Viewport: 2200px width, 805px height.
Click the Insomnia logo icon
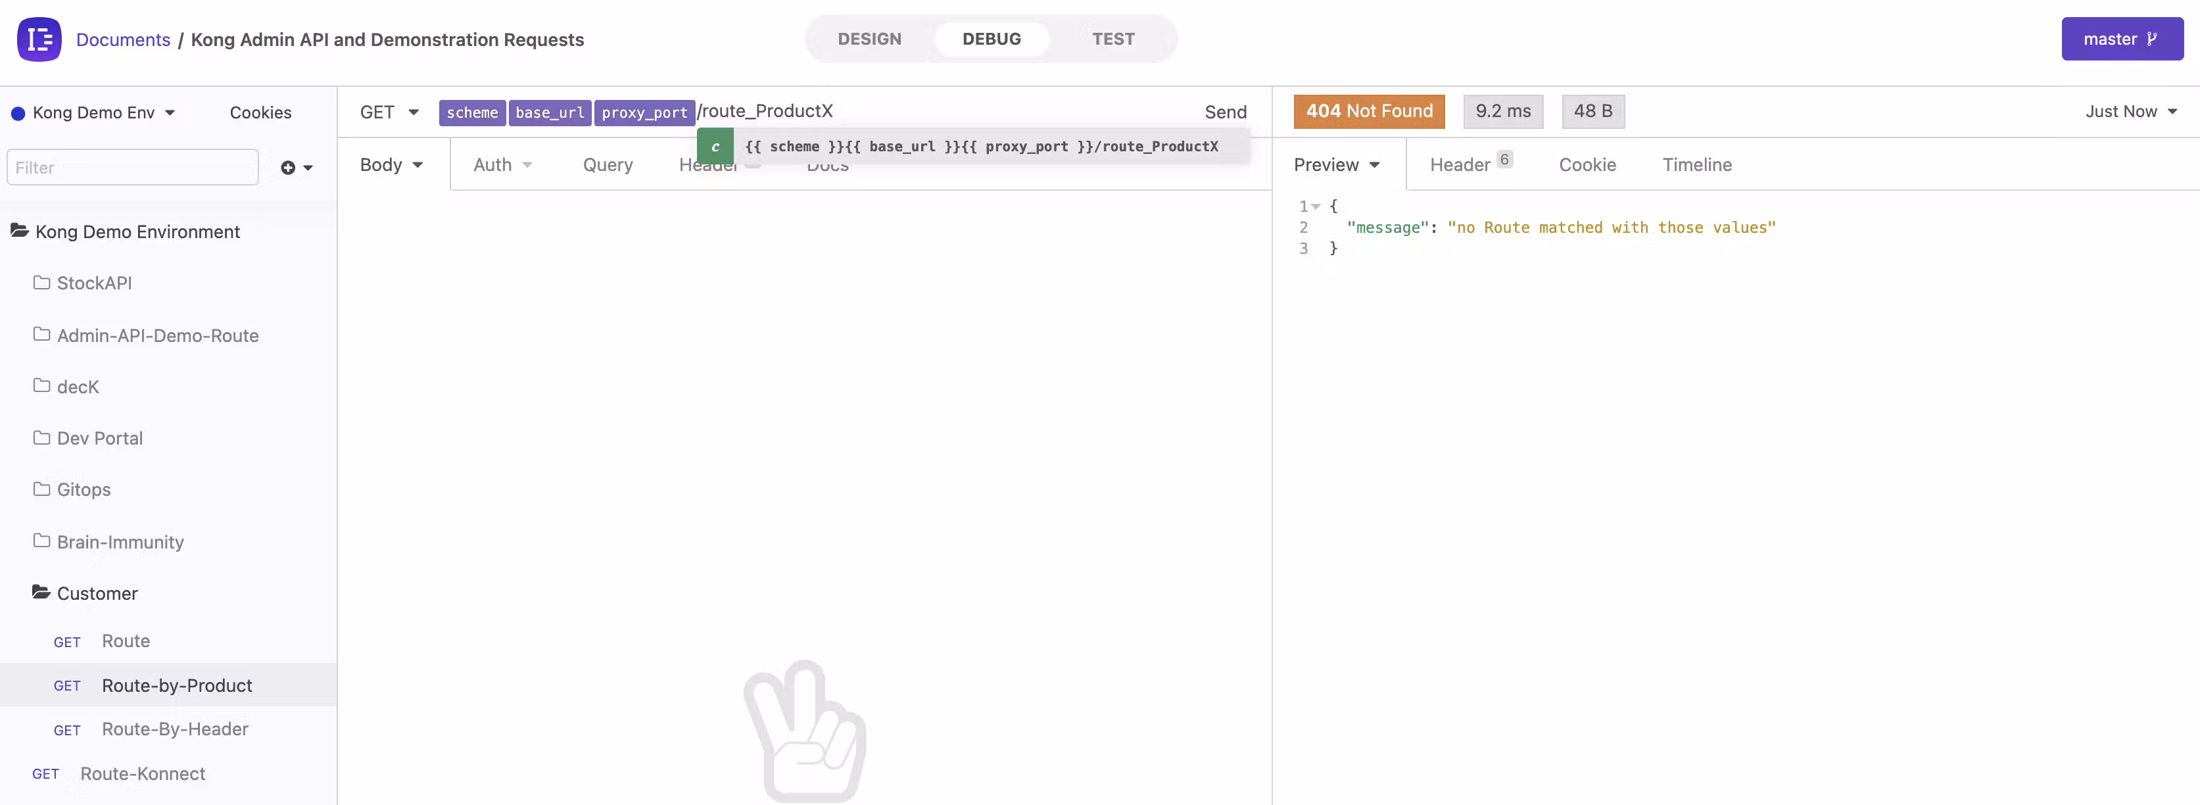[39, 39]
